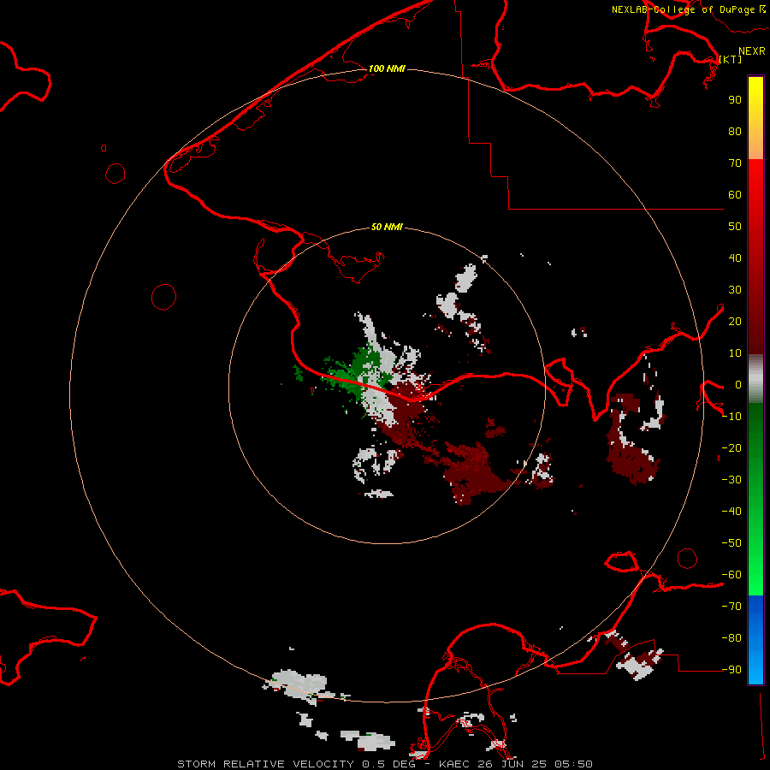Viewport: 770px width, 770px height.
Task: Click the -90 scale label
Action: [x=731, y=670]
